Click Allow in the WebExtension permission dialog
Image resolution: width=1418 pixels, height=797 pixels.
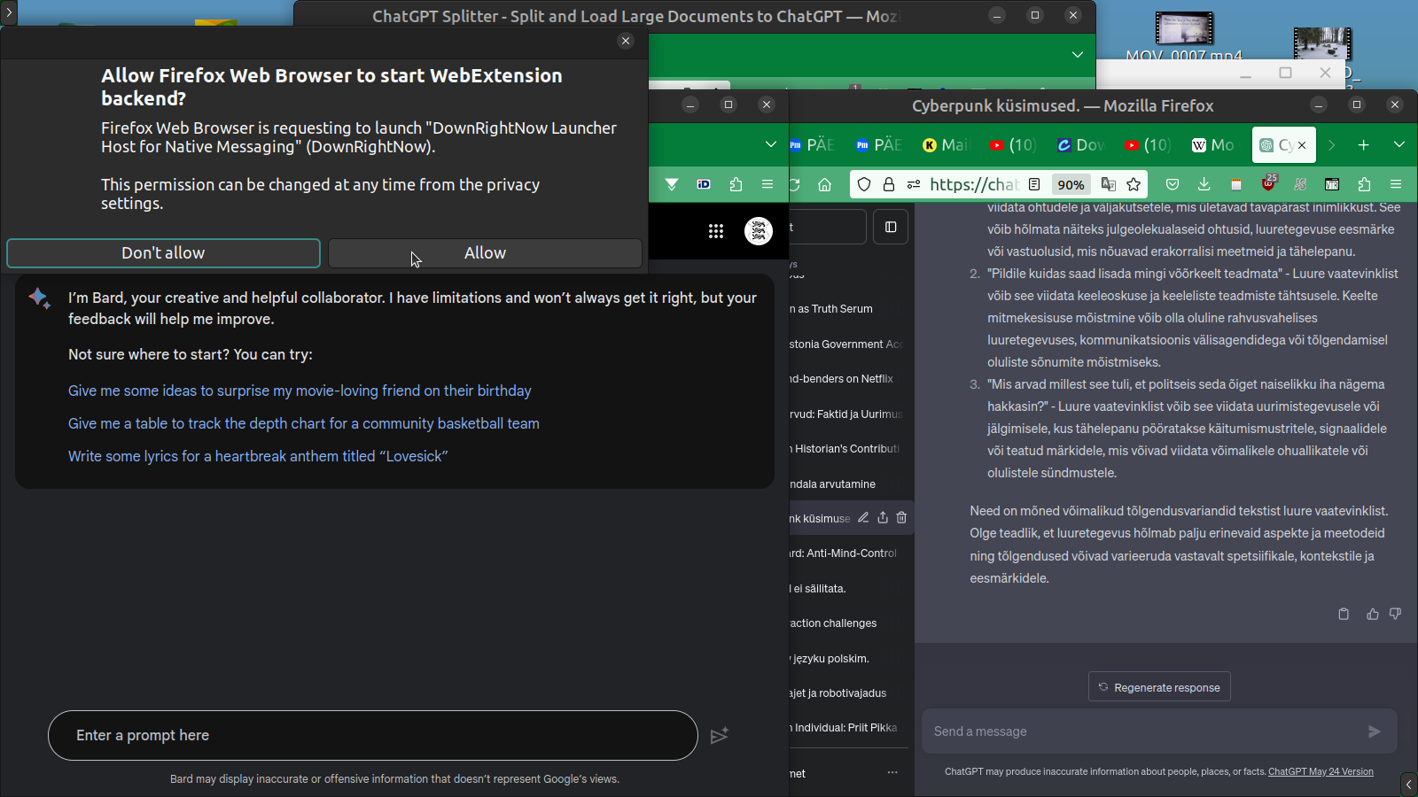coord(485,253)
